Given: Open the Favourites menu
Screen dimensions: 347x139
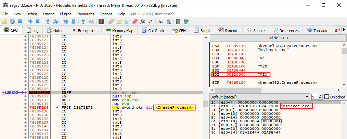Looking at the screenshot, I should pyautogui.click(x=86, y=14).
